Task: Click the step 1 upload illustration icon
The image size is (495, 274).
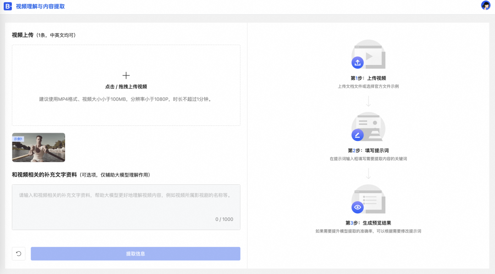Action: tap(368, 54)
